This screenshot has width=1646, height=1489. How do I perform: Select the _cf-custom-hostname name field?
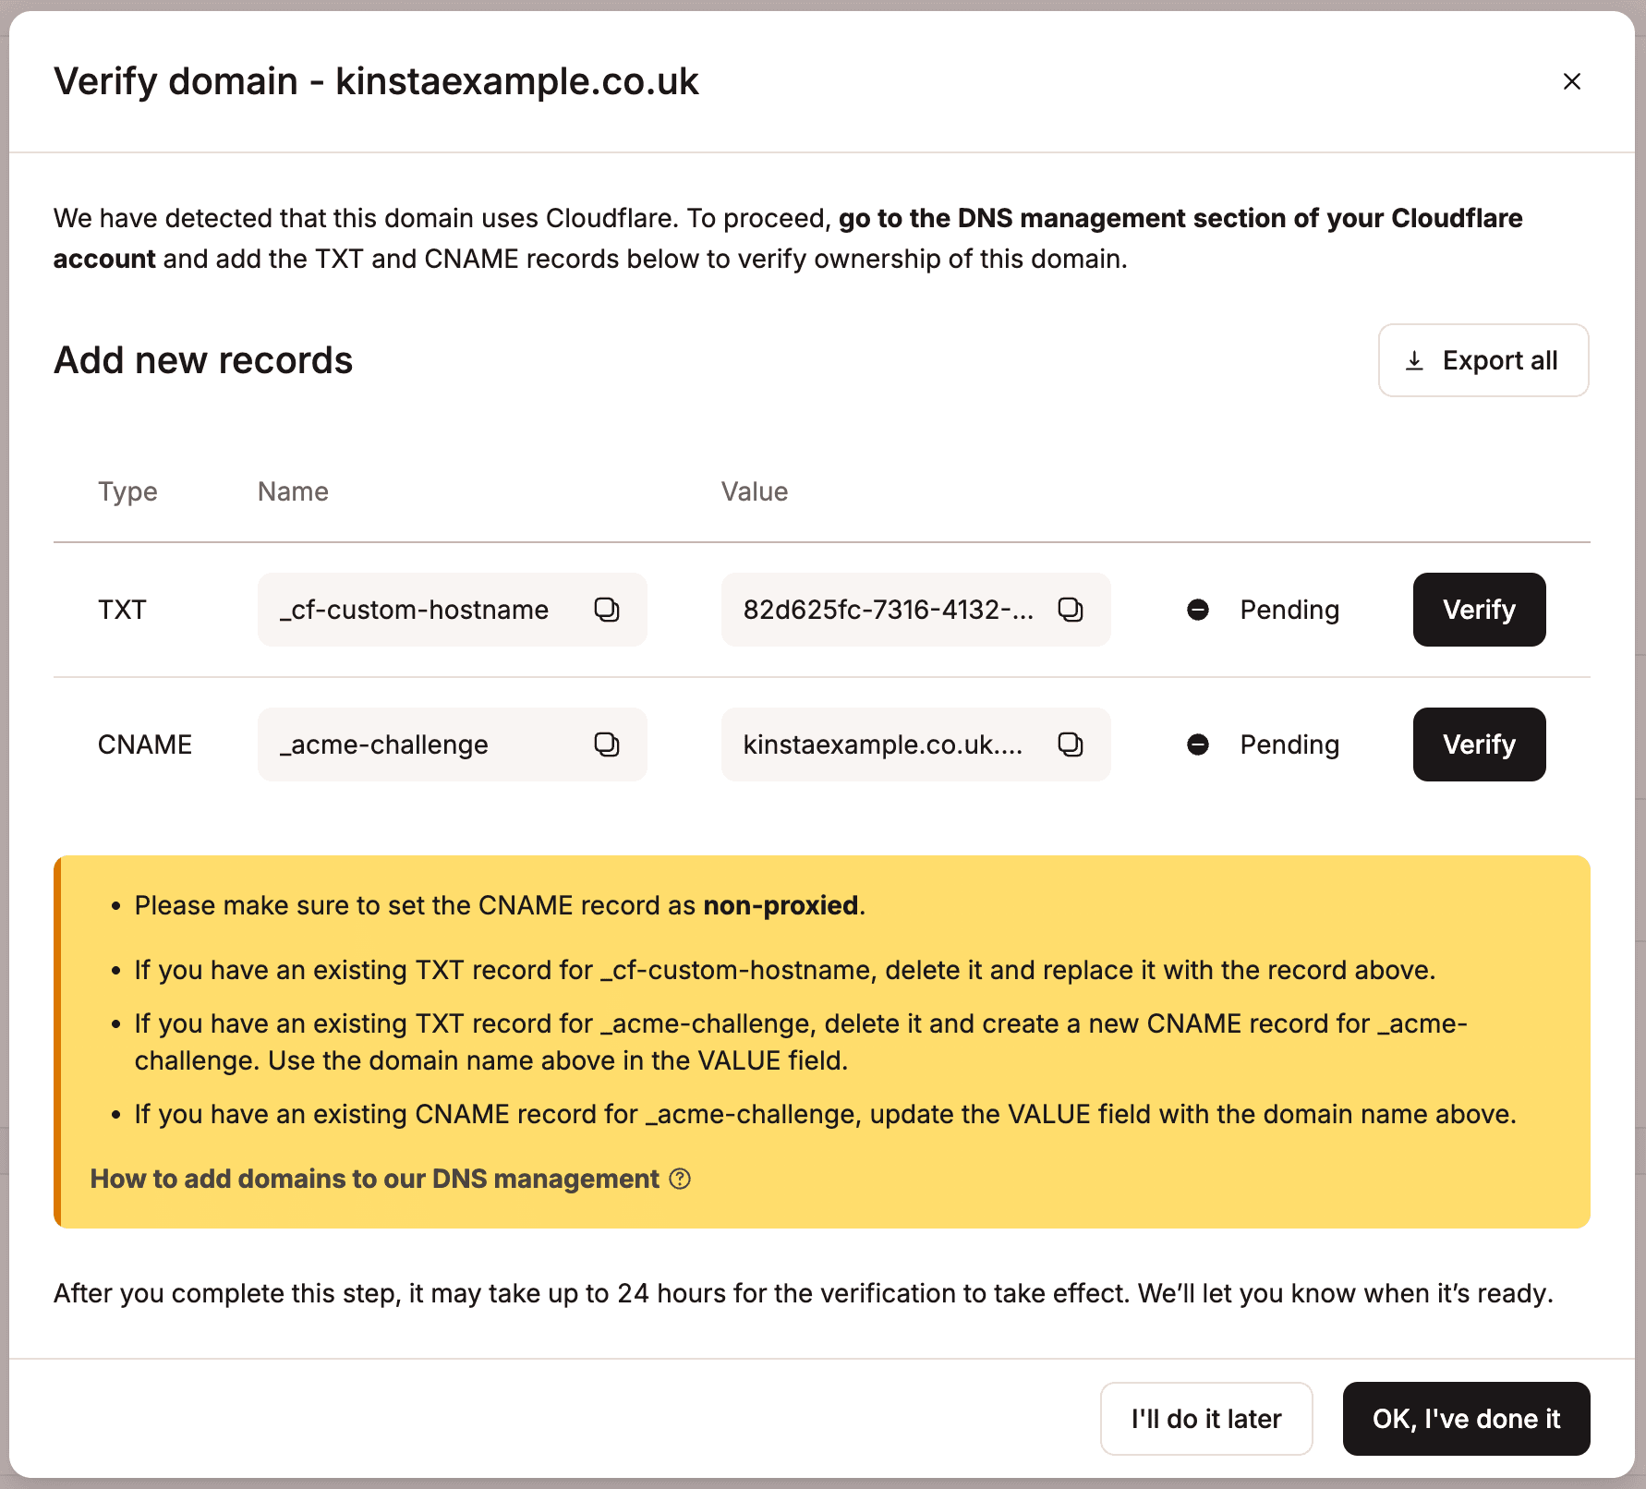(413, 610)
